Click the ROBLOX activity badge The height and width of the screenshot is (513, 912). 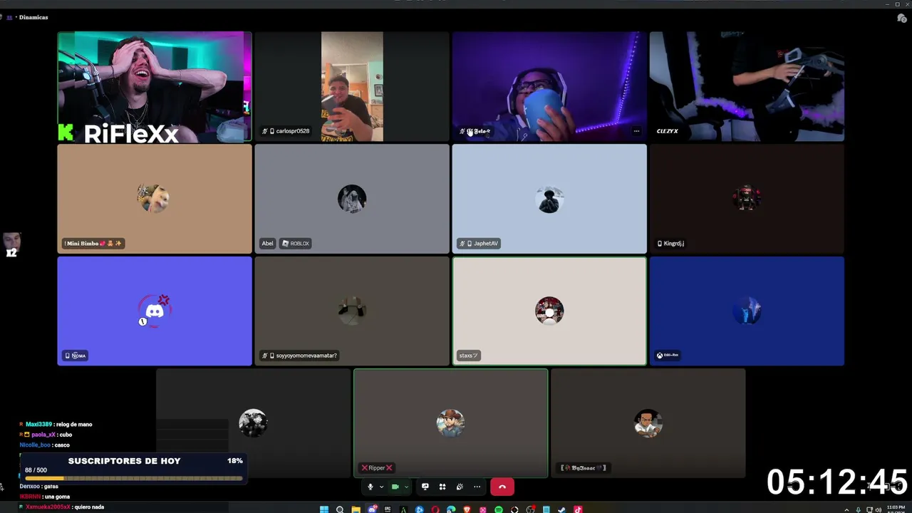(296, 243)
